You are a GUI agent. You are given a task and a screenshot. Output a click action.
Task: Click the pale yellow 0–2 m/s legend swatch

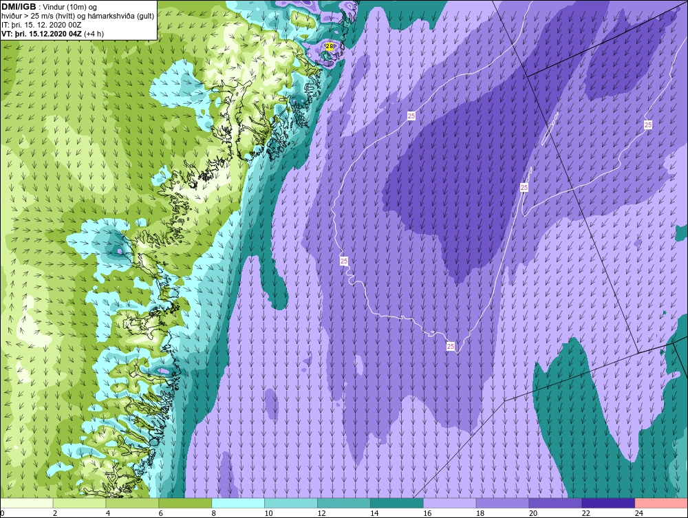27,503
